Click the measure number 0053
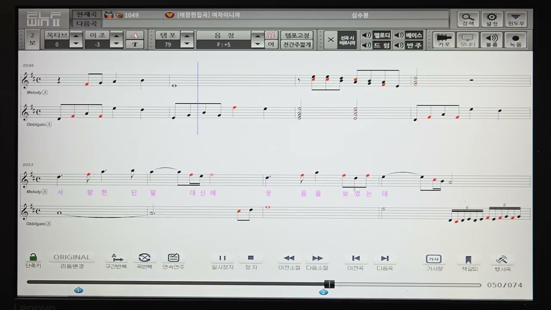 (x=28, y=164)
